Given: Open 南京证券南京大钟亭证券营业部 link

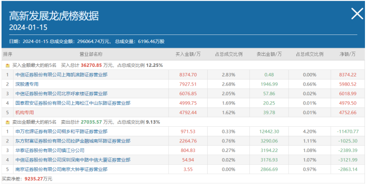Looking at the screenshot, I should (62, 169).
